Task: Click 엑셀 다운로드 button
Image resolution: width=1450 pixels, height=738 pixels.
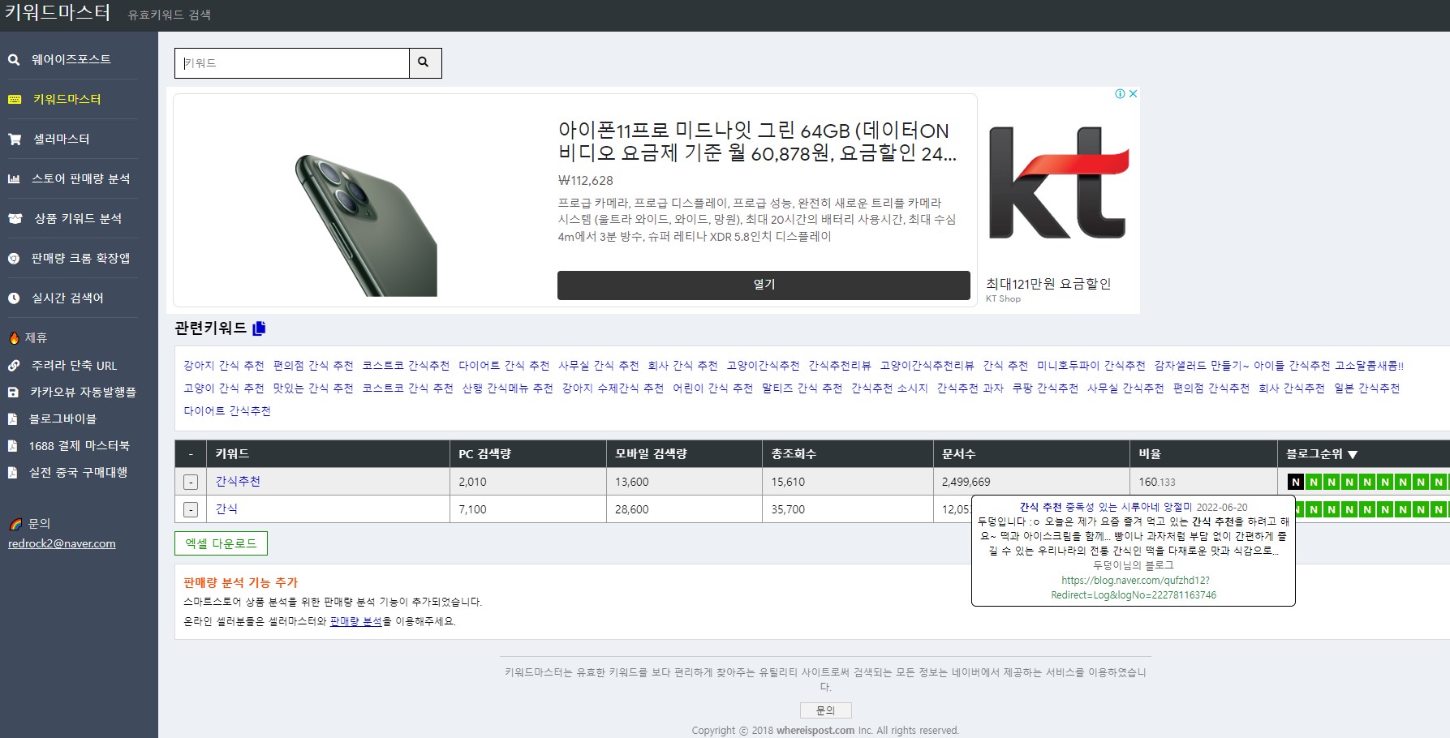Action: (221, 543)
